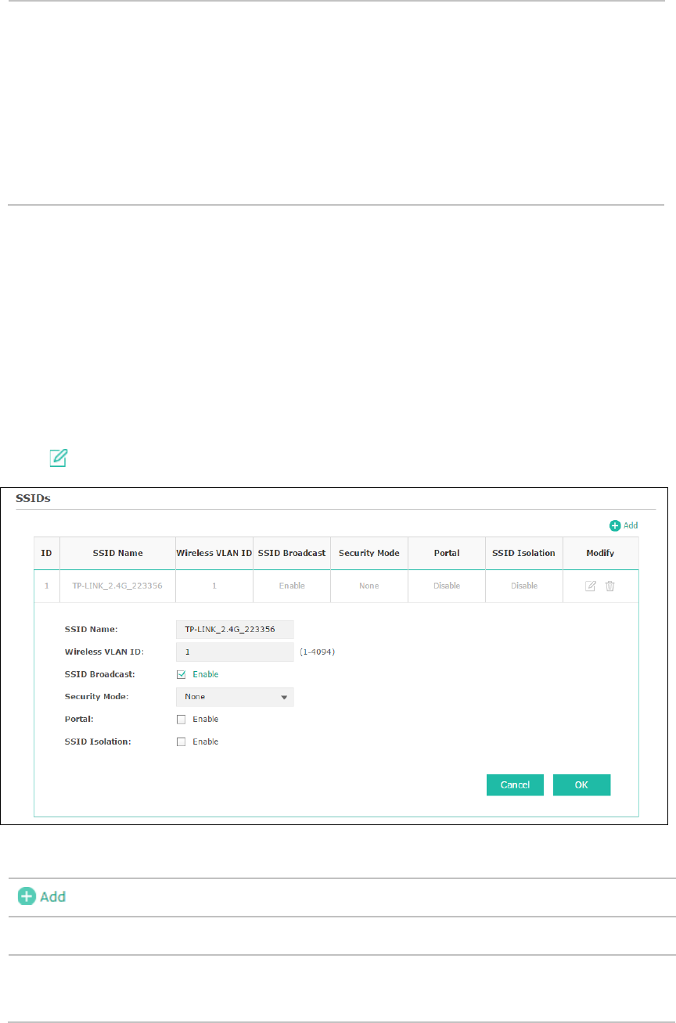The image size is (676, 1023).
Task: Click the SSID Broadcast cell showing Enable
Action: (x=291, y=586)
